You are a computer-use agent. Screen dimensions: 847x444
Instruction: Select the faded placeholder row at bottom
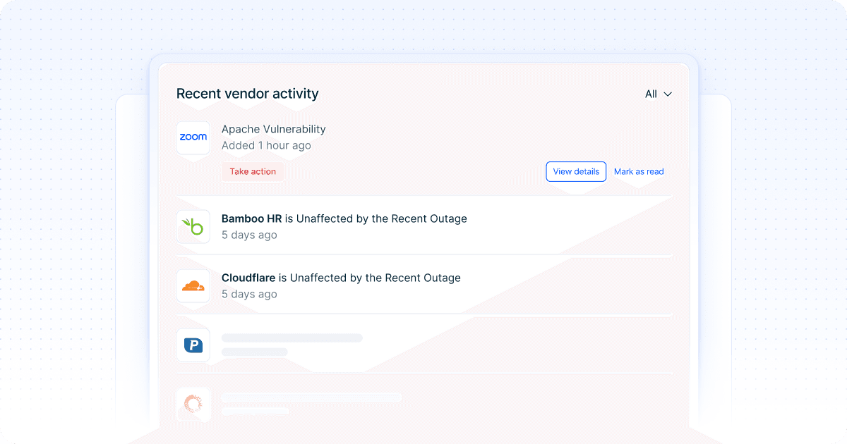point(311,397)
